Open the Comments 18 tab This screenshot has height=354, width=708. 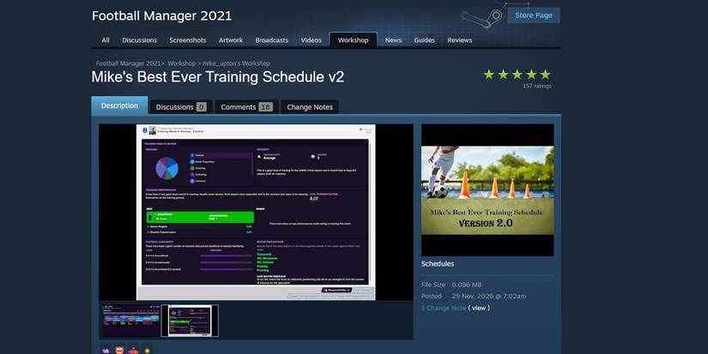(x=246, y=107)
